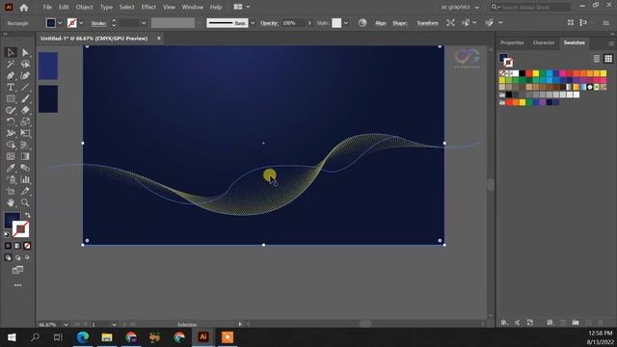Image resolution: width=617 pixels, height=347 pixels.
Task: Select the Eraser tool
Action: click(25, 110)
